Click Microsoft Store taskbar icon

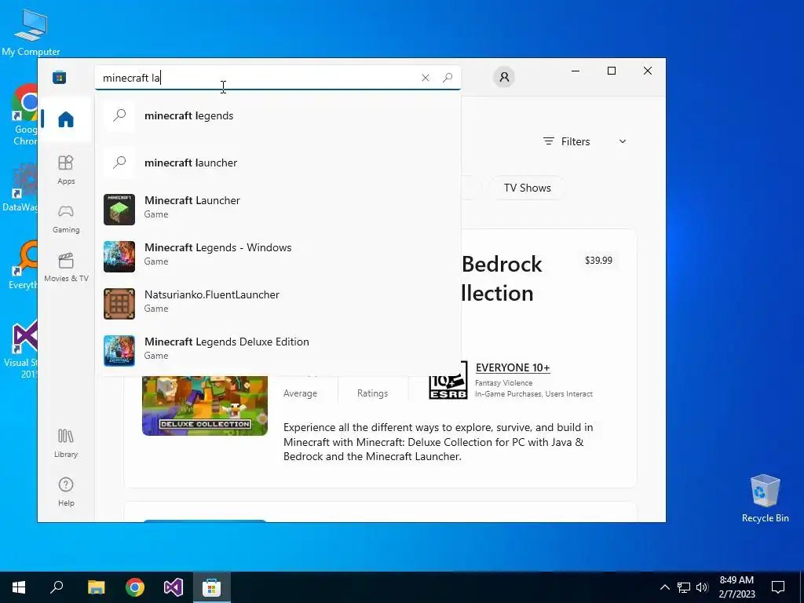[211, 587]
